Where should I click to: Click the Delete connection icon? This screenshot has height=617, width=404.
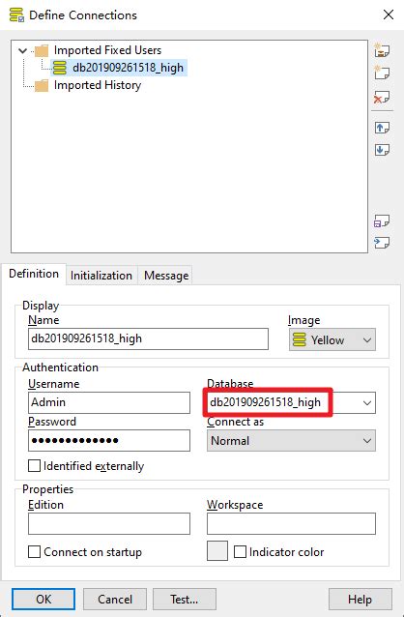[382, 98]
